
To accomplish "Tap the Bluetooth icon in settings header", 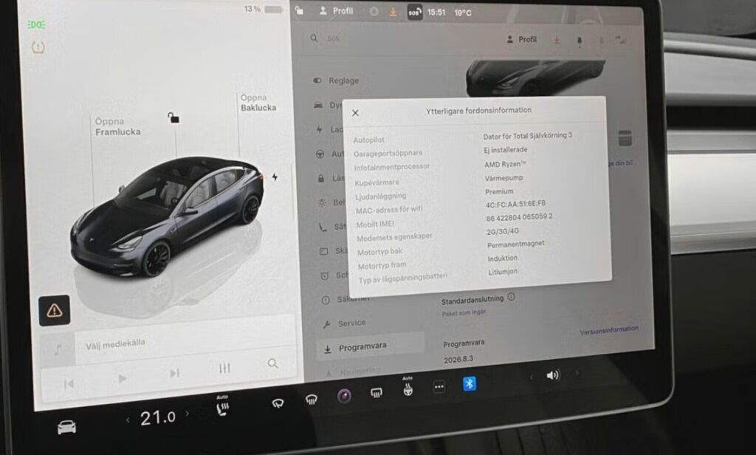I will click(x=601, y=41).
